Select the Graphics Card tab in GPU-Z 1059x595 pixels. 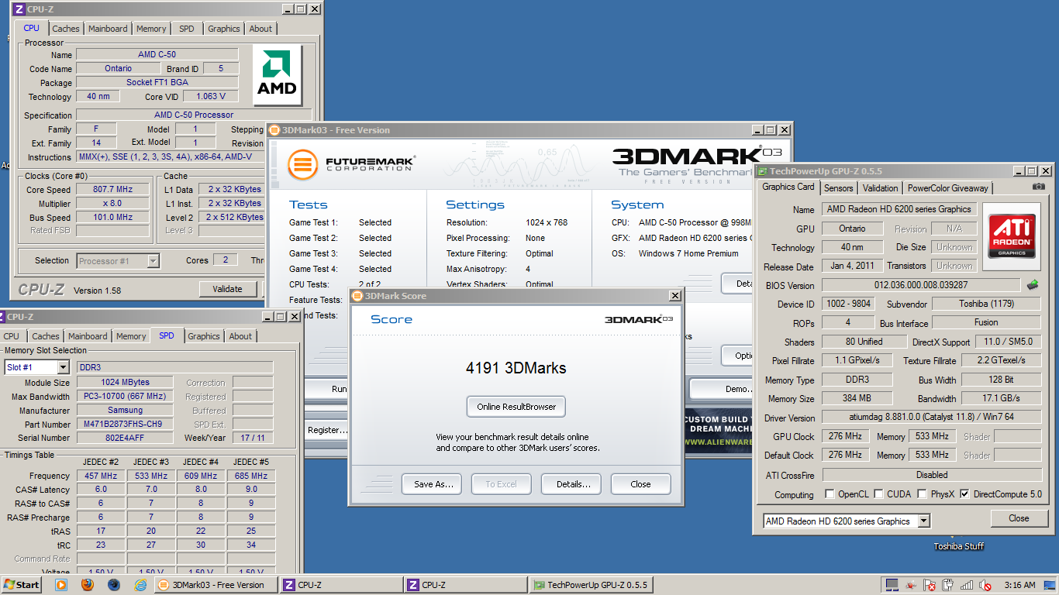(788, 187)
